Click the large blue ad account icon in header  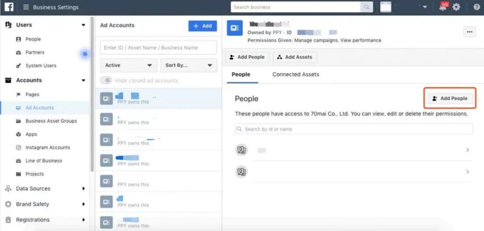pyautogui.click(x=234, y=28)
